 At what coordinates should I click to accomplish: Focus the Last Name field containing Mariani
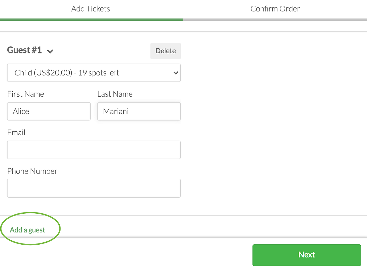coord(139,111)
